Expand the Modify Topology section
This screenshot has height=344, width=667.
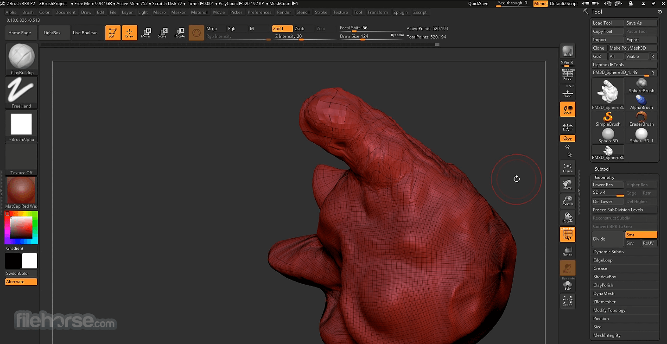point(609,310)
